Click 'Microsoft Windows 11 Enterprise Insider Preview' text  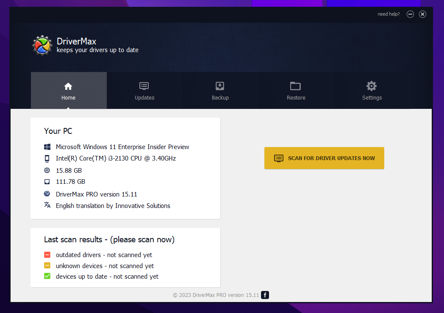122,147
